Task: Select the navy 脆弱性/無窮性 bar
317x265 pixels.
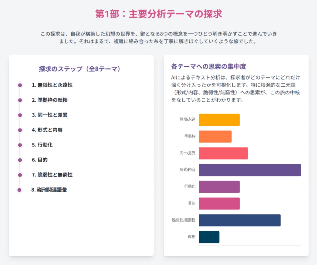Action: tap(240, 220)
